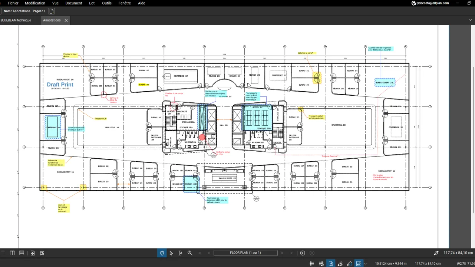
Task: Switch to the BLUEBEAM technique tab
Action: pos(16,20)
